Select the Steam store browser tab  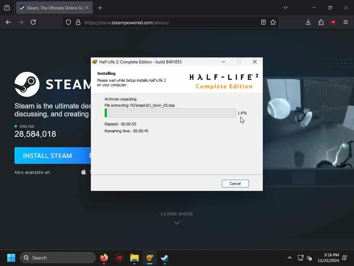[x=54, y=8]
